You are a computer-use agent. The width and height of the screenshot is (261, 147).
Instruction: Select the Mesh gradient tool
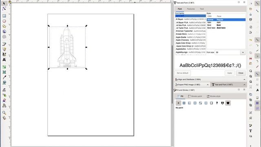point(4,72)
